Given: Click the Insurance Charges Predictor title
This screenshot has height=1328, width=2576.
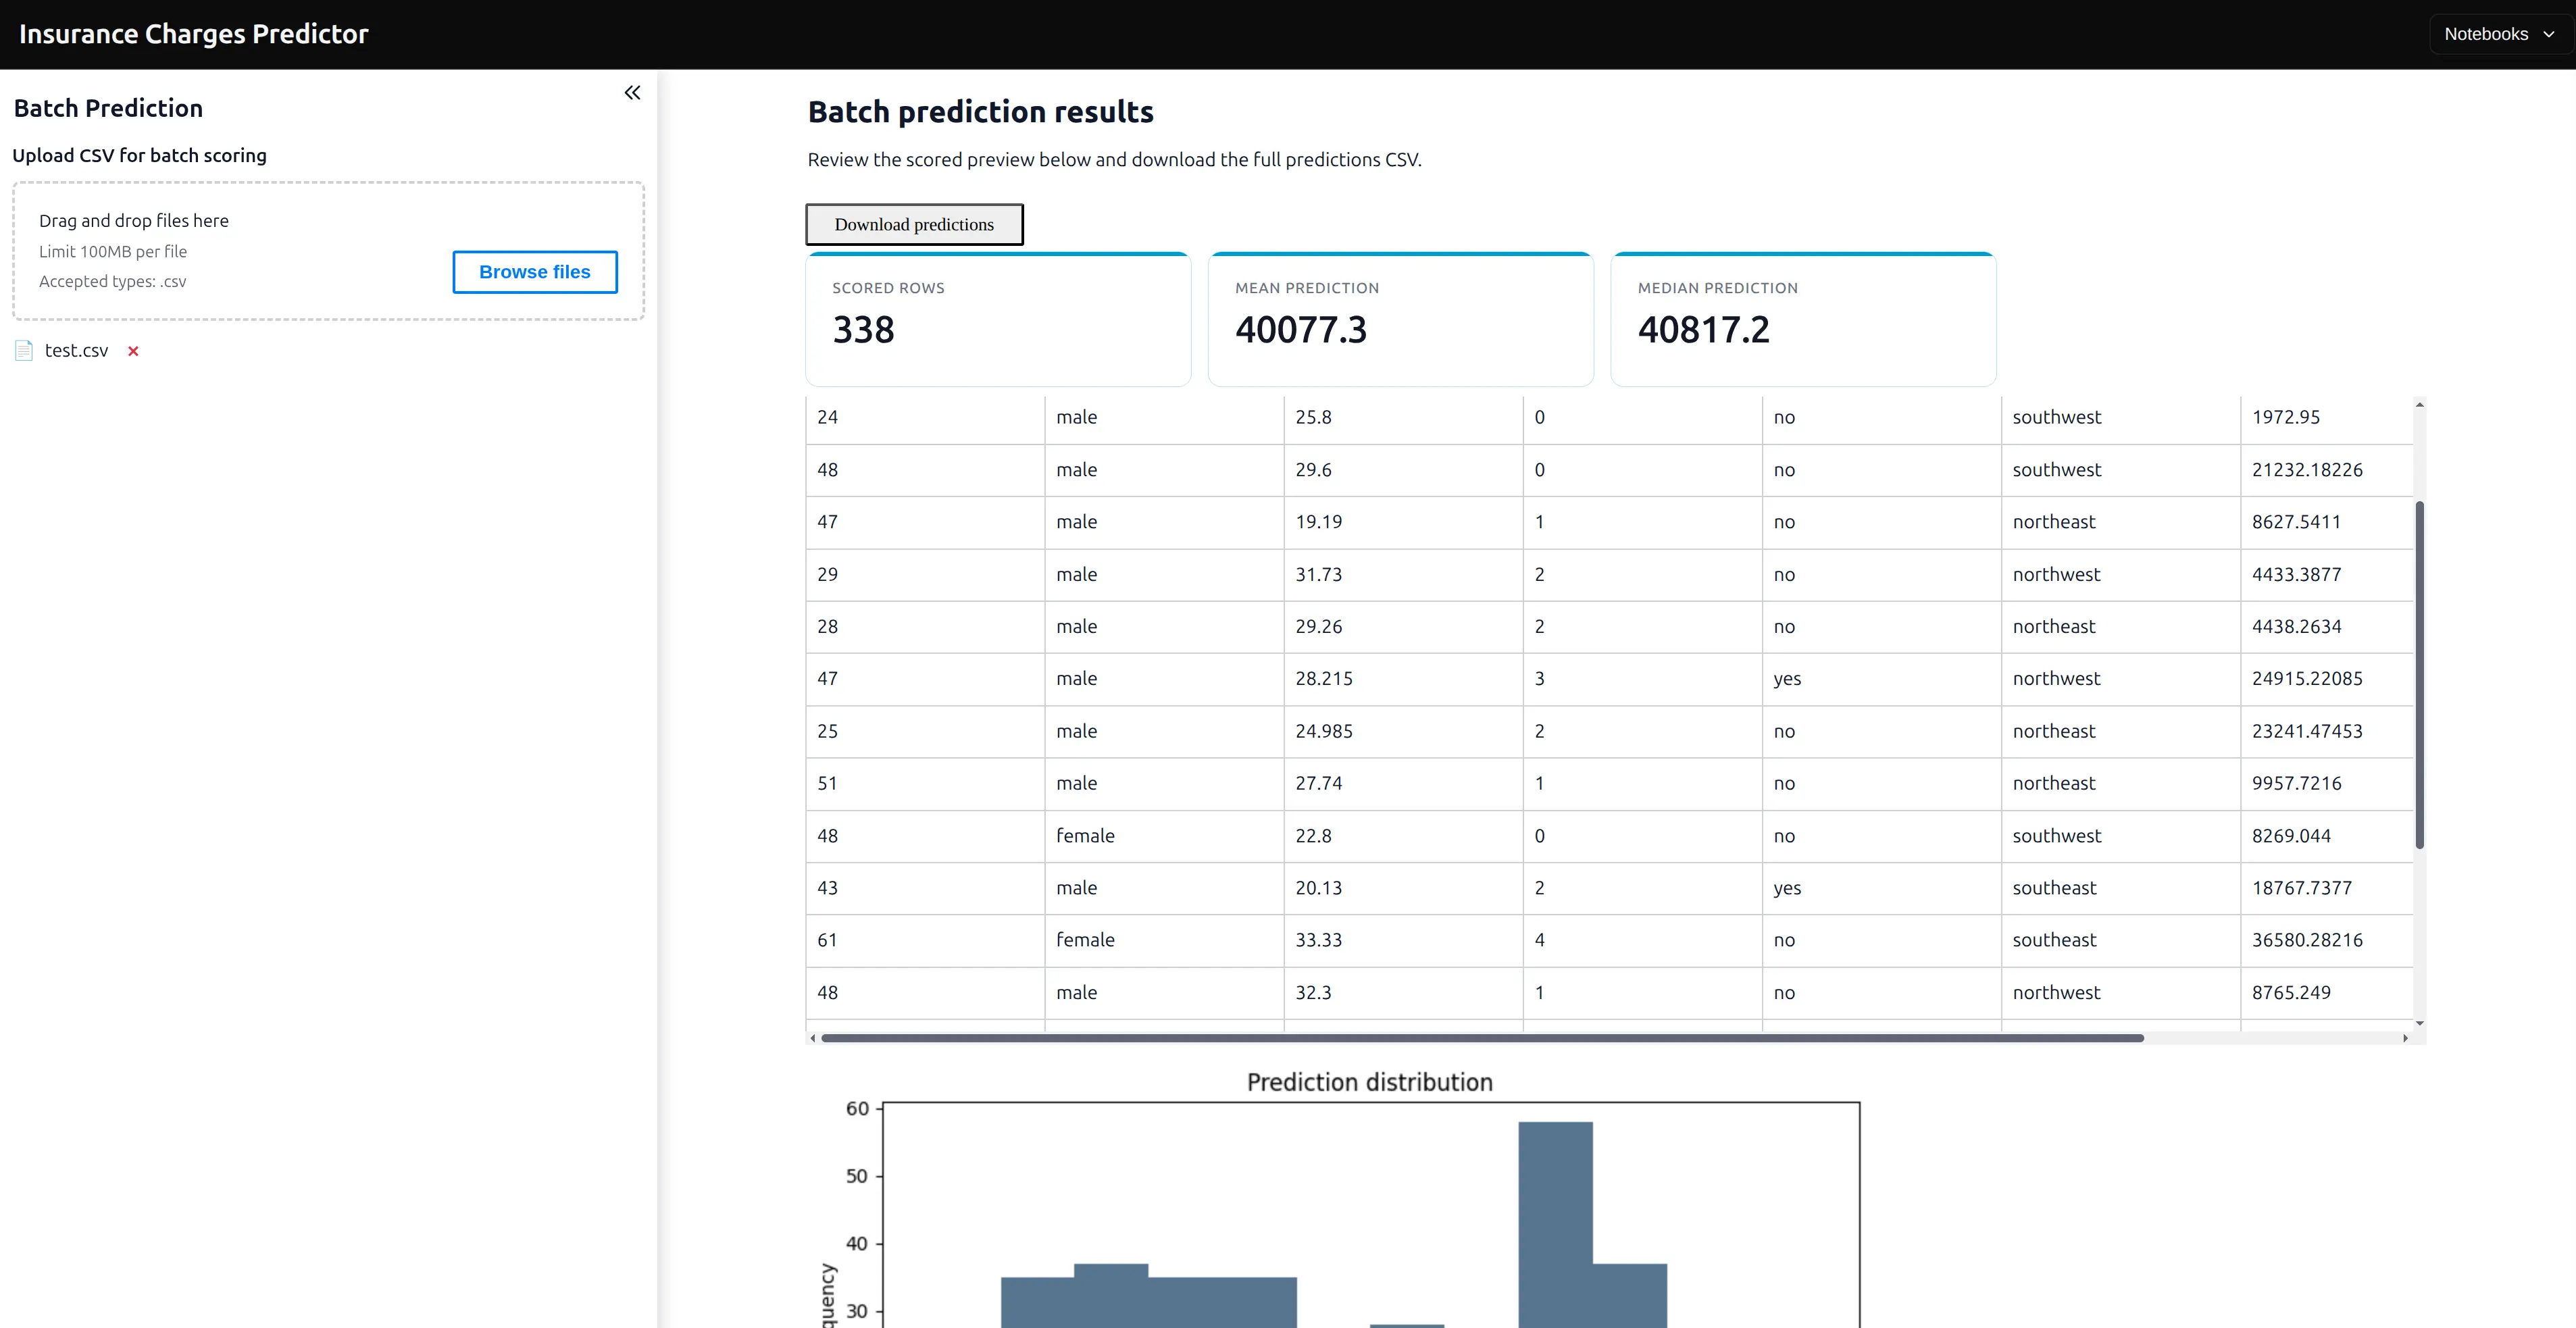Looking at the screenshot, I should (194, 34).
